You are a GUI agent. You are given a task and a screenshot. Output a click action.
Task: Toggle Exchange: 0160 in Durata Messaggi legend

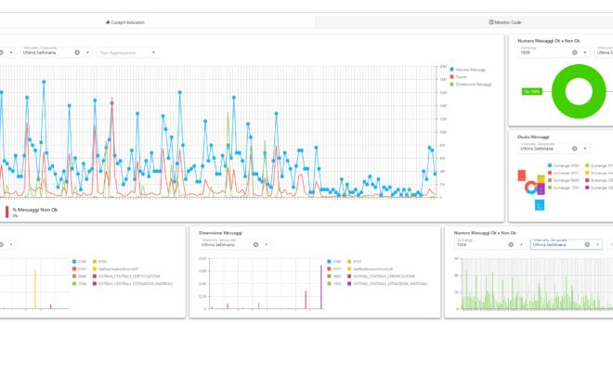[x=564, y=165]
